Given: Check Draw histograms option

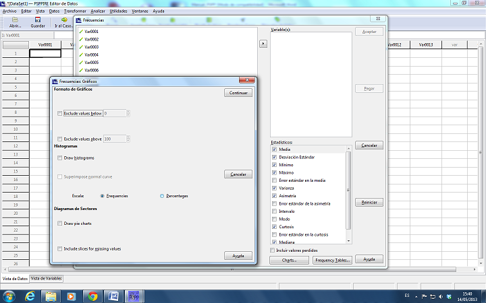Looking at the screenshot, I should (x=60, y=158).
